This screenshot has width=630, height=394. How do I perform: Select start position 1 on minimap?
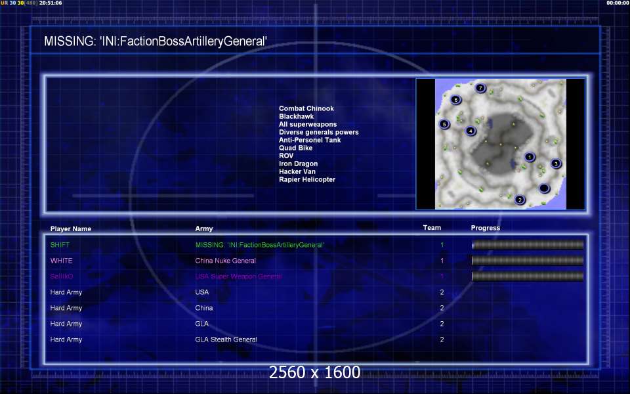[530, 157]
